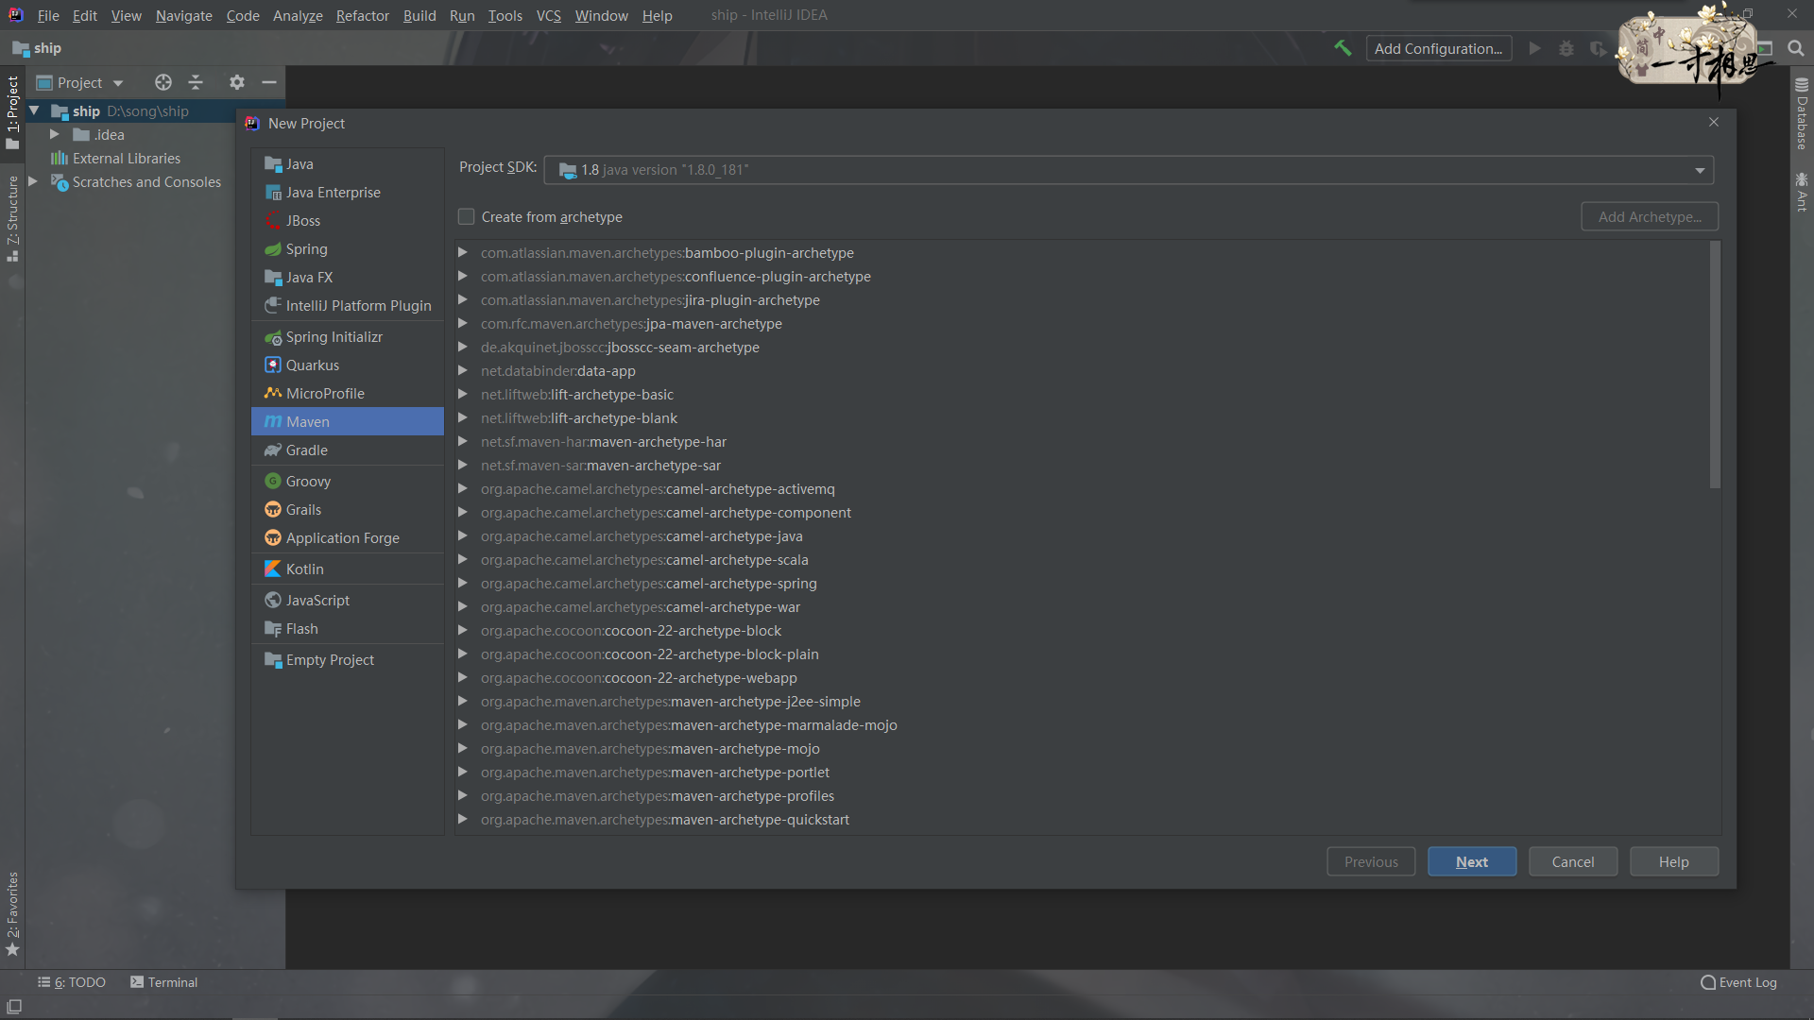This screenshot has height=1020, width=1814.
Task: Choose Gradle in the project list
Action: [306, 450]
